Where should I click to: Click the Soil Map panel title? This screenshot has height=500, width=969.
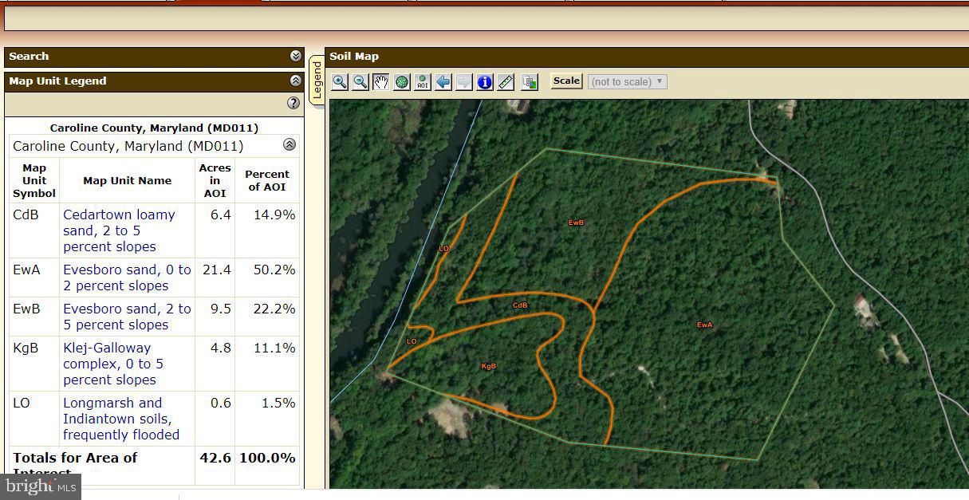tap(354, 57)
